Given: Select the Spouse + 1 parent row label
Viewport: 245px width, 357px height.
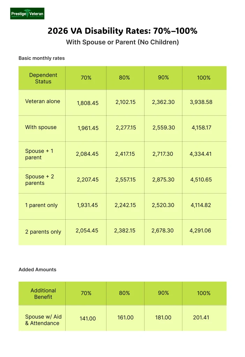Looking at the screenshot, I should click(x=39, y=154).
